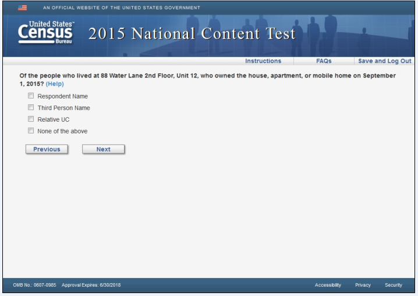The height and width of the screenshot is (296, 418).
Task: Click the official website of US government text
Action: coord(122,8)
